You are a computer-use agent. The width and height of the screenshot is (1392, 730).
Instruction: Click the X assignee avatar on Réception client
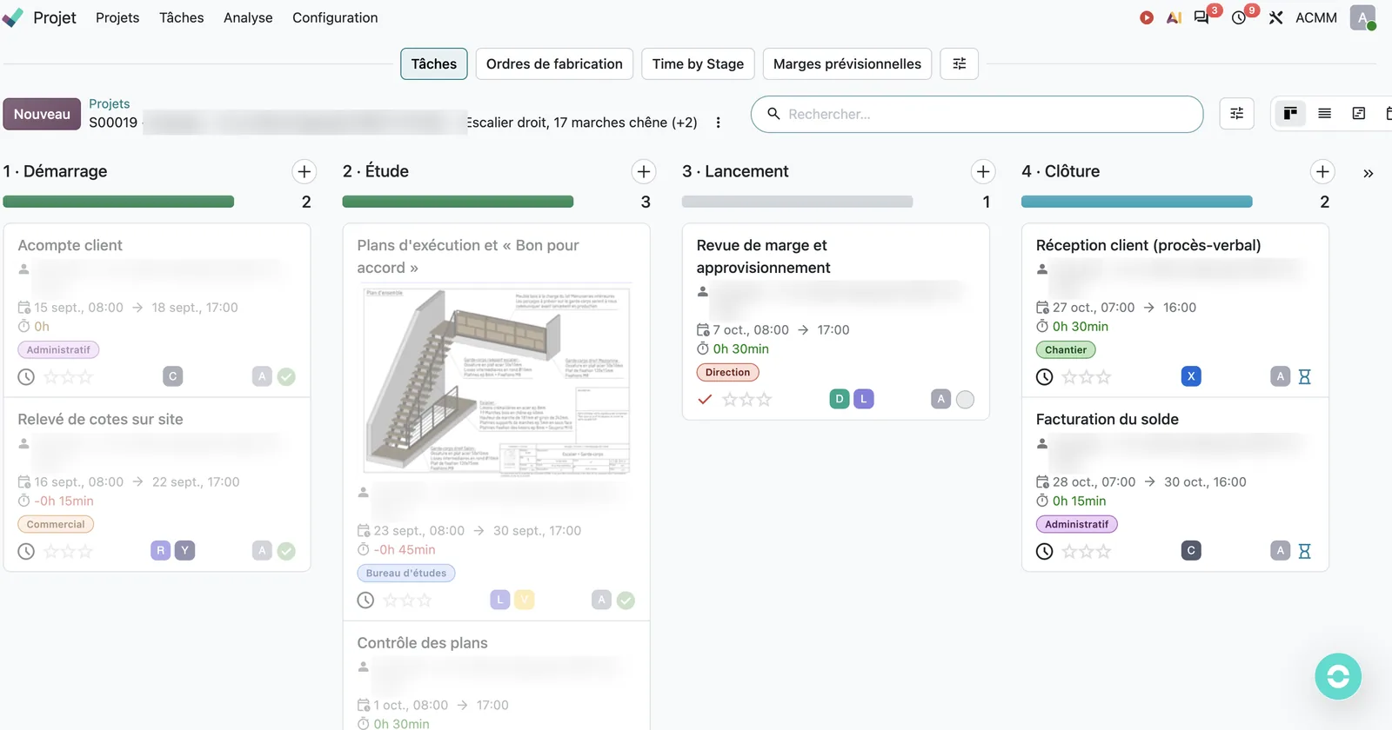click(1191, 376)
